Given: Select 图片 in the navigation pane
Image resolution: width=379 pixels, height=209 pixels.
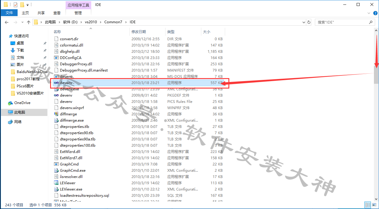Looking at the screenshot, I should 20,64.
